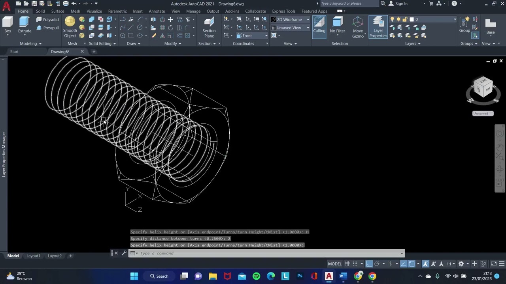Click the Unnamed UCS label under ViewCube
The width and height of the screenshot is (506, 284).
click(483, 114)
